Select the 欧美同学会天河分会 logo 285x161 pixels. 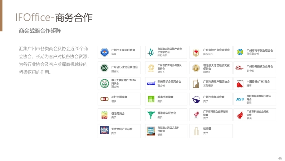click(x=151, y=84)
